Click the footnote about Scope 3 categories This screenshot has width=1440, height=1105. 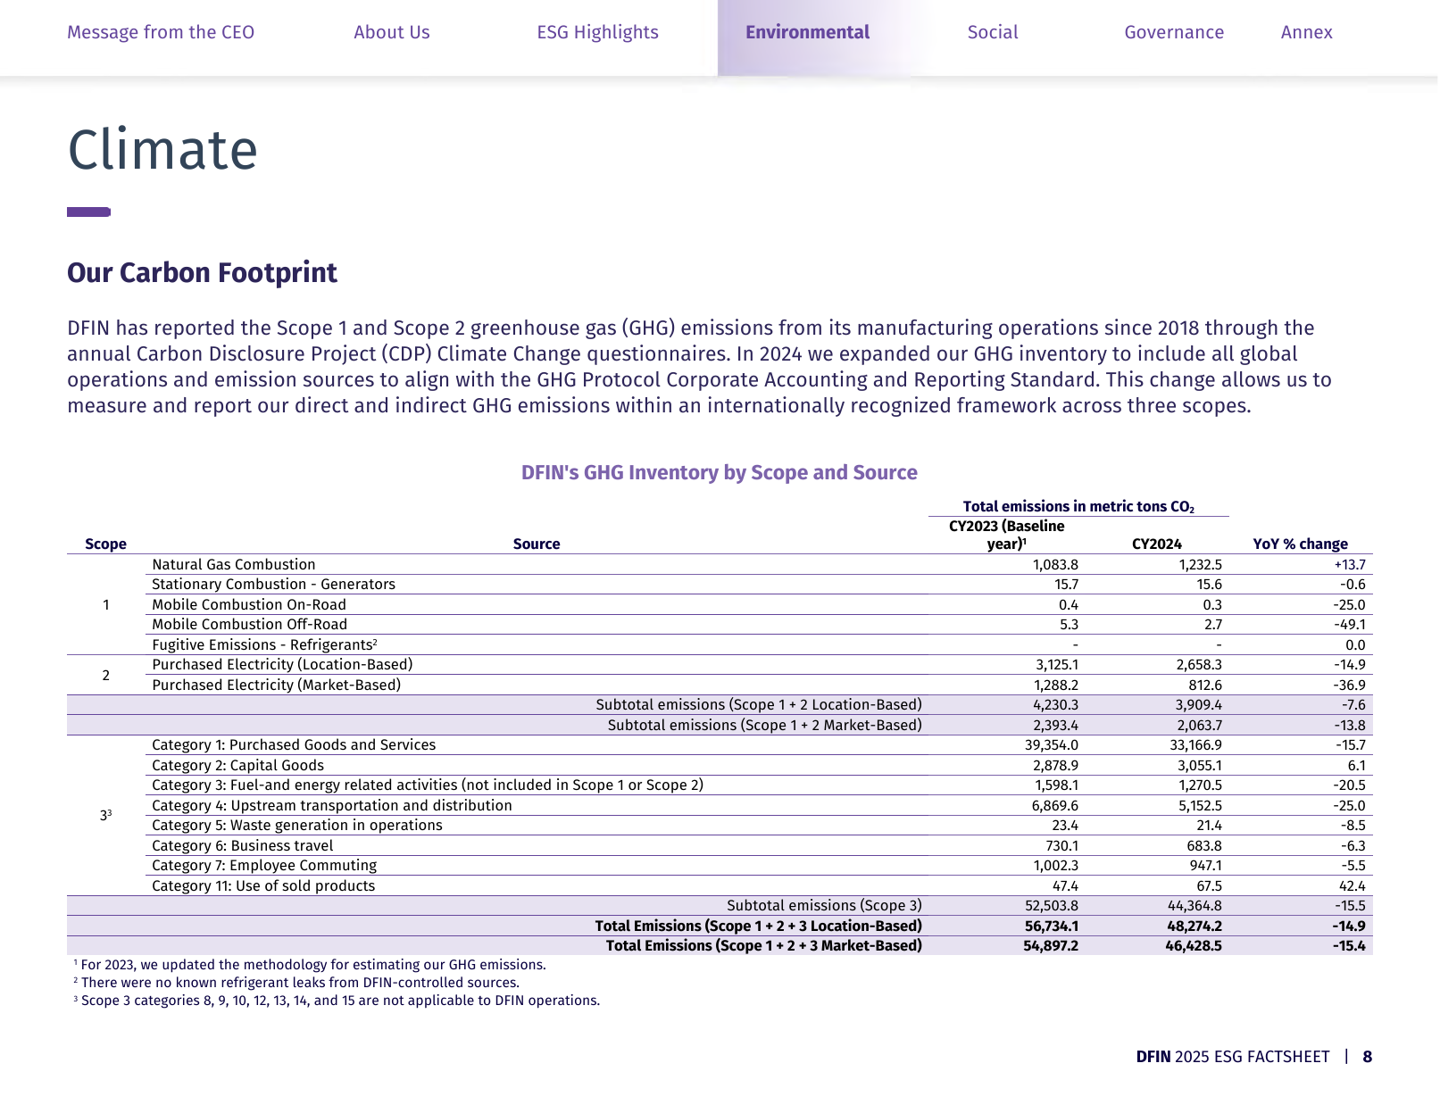337,1001
